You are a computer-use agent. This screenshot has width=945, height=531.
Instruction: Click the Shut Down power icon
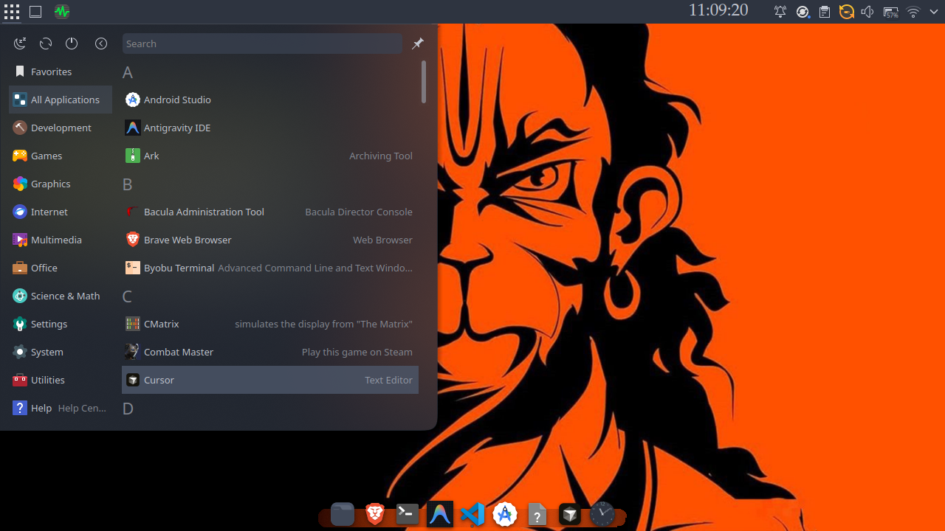pos(72,44)
